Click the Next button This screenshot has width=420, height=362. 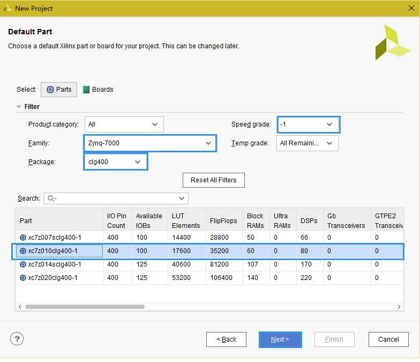(x=280, y=339)
